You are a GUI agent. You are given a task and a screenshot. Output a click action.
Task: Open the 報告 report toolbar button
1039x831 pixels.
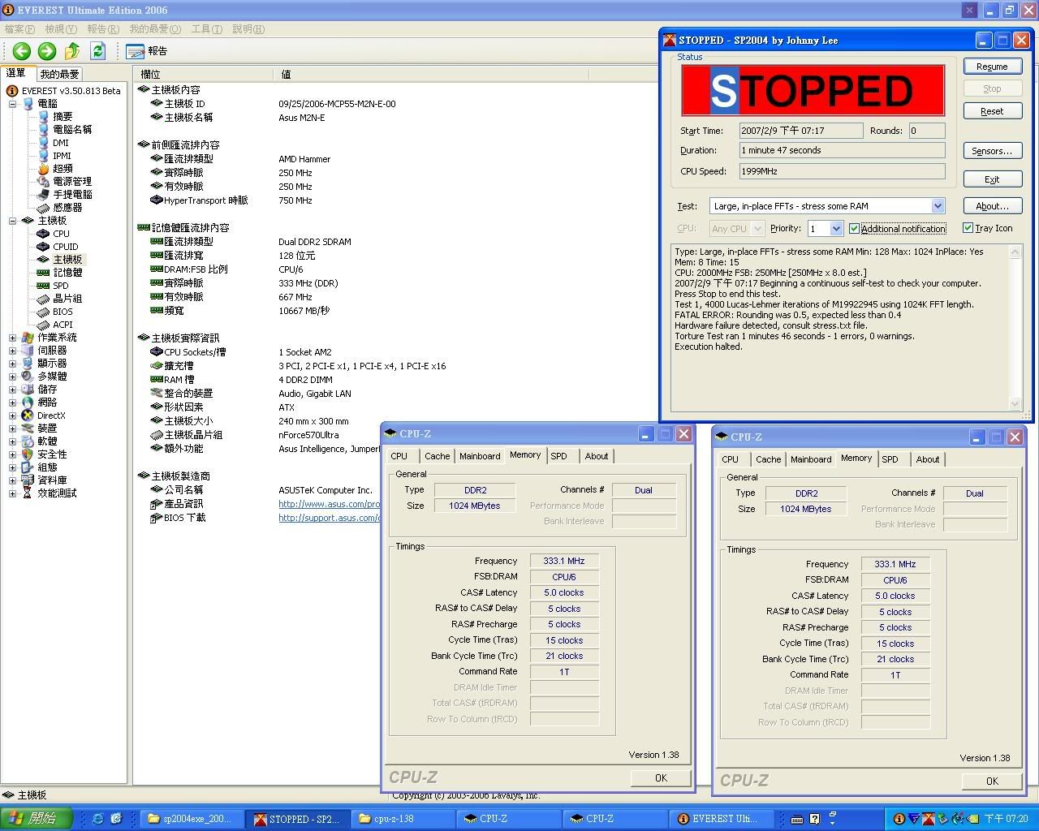pyautogui.click(x=147, y=51)
